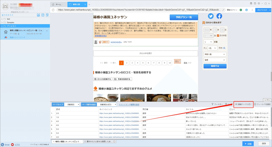This screenshot has width=272, height=147.
Task: Click the new task group icon
Action: (x=43, y=15)
